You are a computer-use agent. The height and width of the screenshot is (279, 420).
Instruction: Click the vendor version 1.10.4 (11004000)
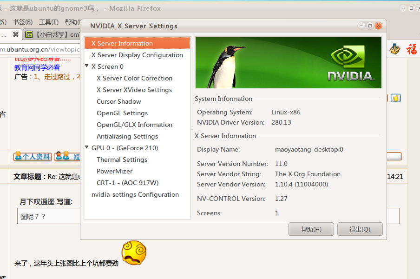click(302, 185)
